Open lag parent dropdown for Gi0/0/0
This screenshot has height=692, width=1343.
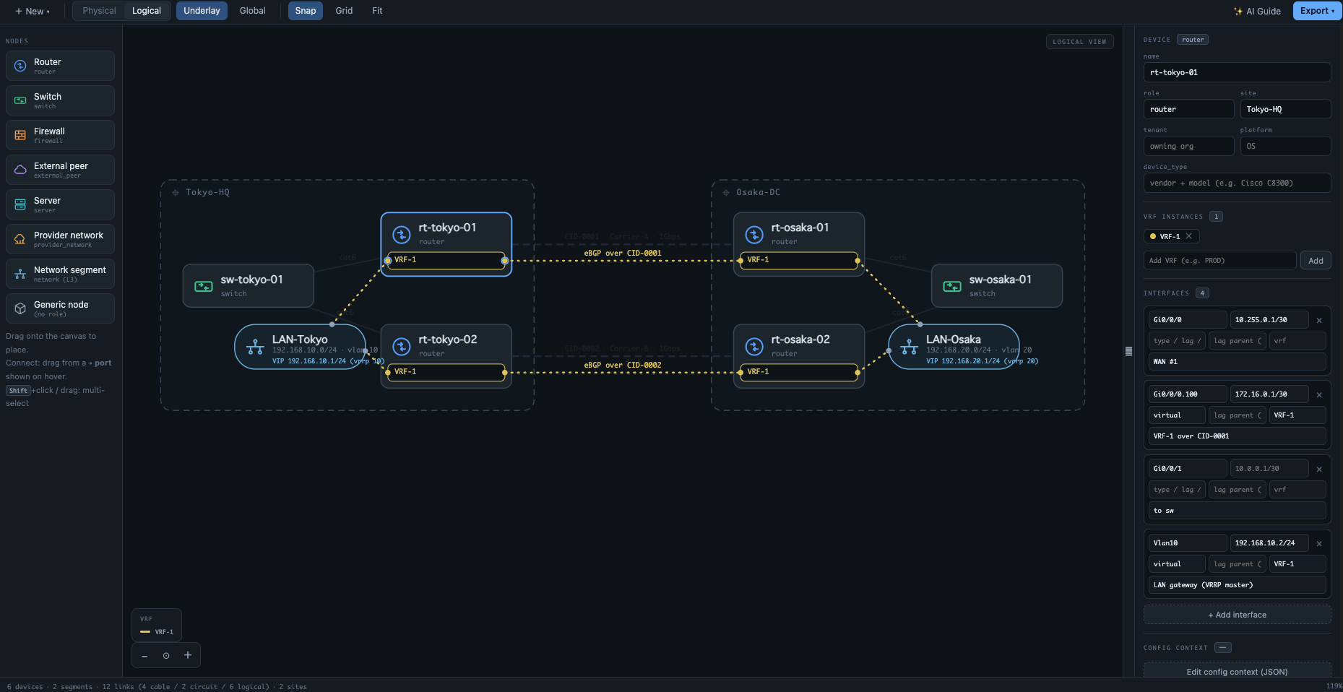click(x=1238, y=341)
